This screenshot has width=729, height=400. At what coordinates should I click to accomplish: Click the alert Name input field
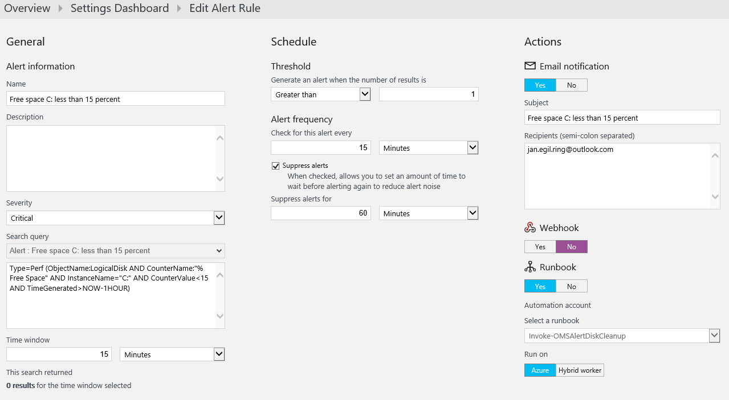[115, 99]
